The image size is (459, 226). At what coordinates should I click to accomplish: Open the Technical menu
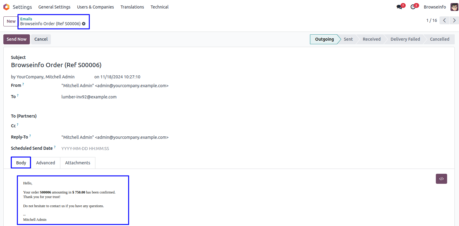pyautogui.click(x=159, y=7)
